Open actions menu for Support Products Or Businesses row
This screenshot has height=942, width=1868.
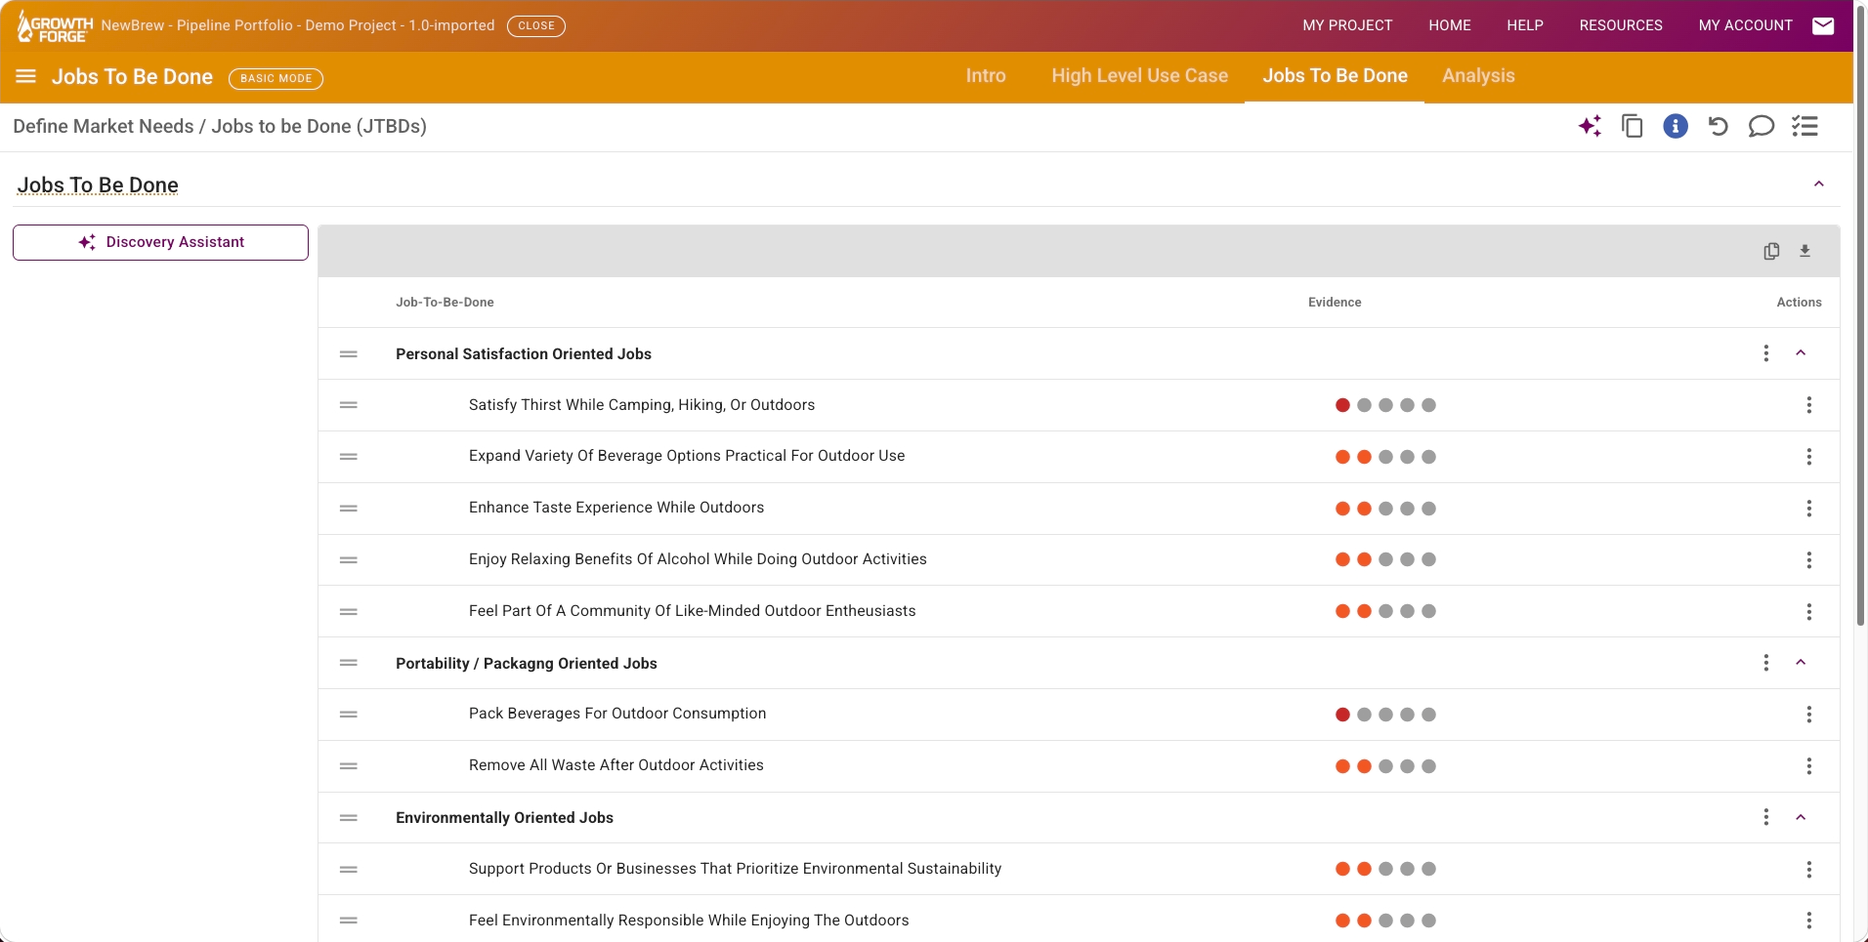[1808, 870]
